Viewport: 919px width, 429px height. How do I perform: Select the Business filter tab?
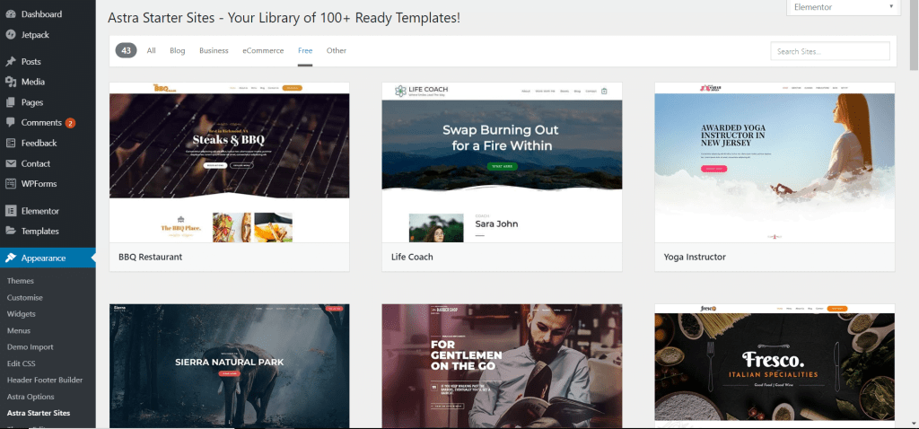click(214, 51)
